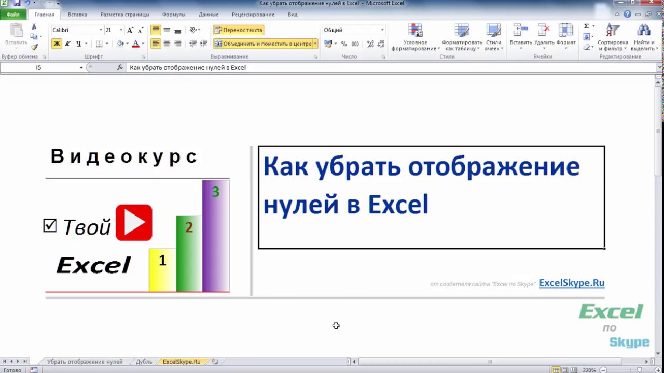Open the Общий number format dropdown
This screenshot has height=373, width=664.
(382, 30)
